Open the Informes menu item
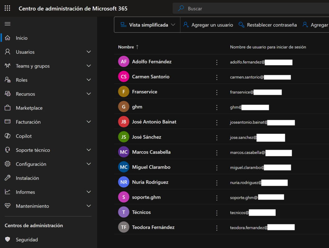Viewport: 329px width, 248px height. 25,192
